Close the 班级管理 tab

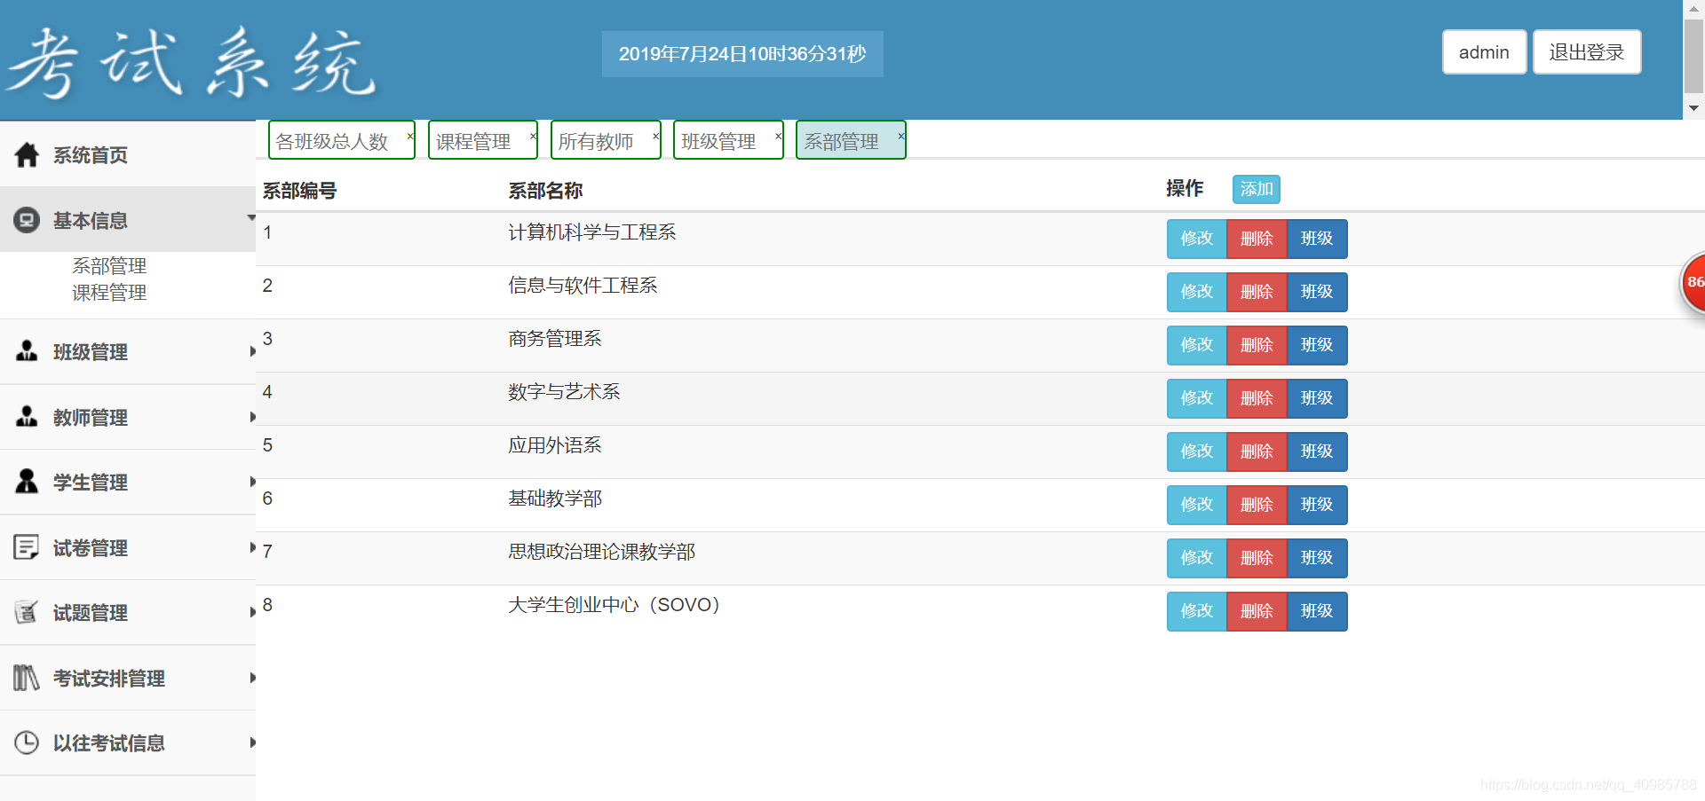(778, 136)
